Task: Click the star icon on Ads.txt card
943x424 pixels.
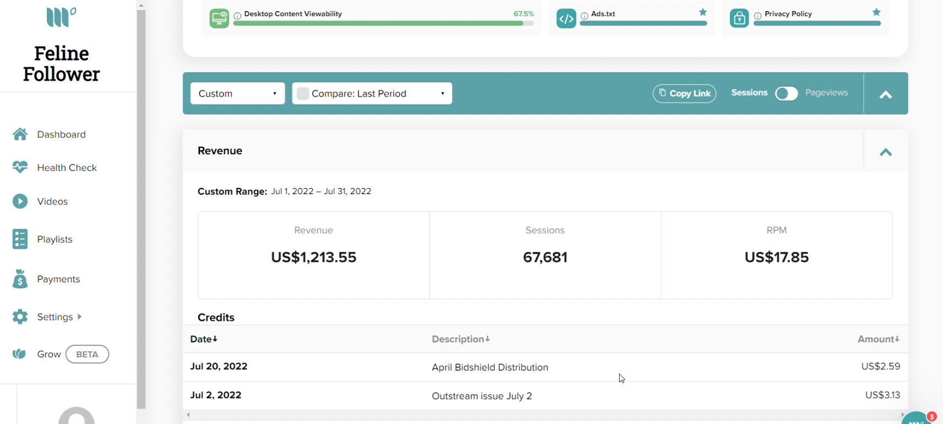Action: [x=703, y=12]
